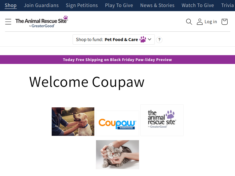
Task: Click the Free Shipping Black Friday banner
Action: (117, 60)
